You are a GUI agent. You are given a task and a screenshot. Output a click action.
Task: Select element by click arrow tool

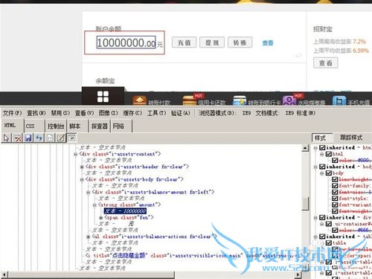coord(6,138)
